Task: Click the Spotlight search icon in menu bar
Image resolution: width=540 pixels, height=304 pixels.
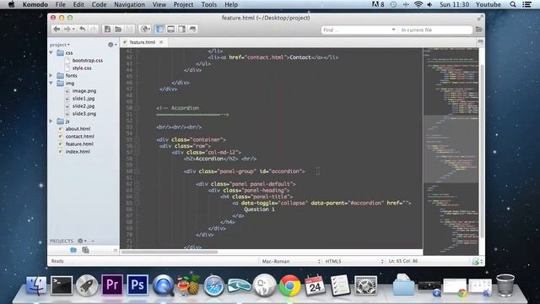Action: [x=513, y=4]
